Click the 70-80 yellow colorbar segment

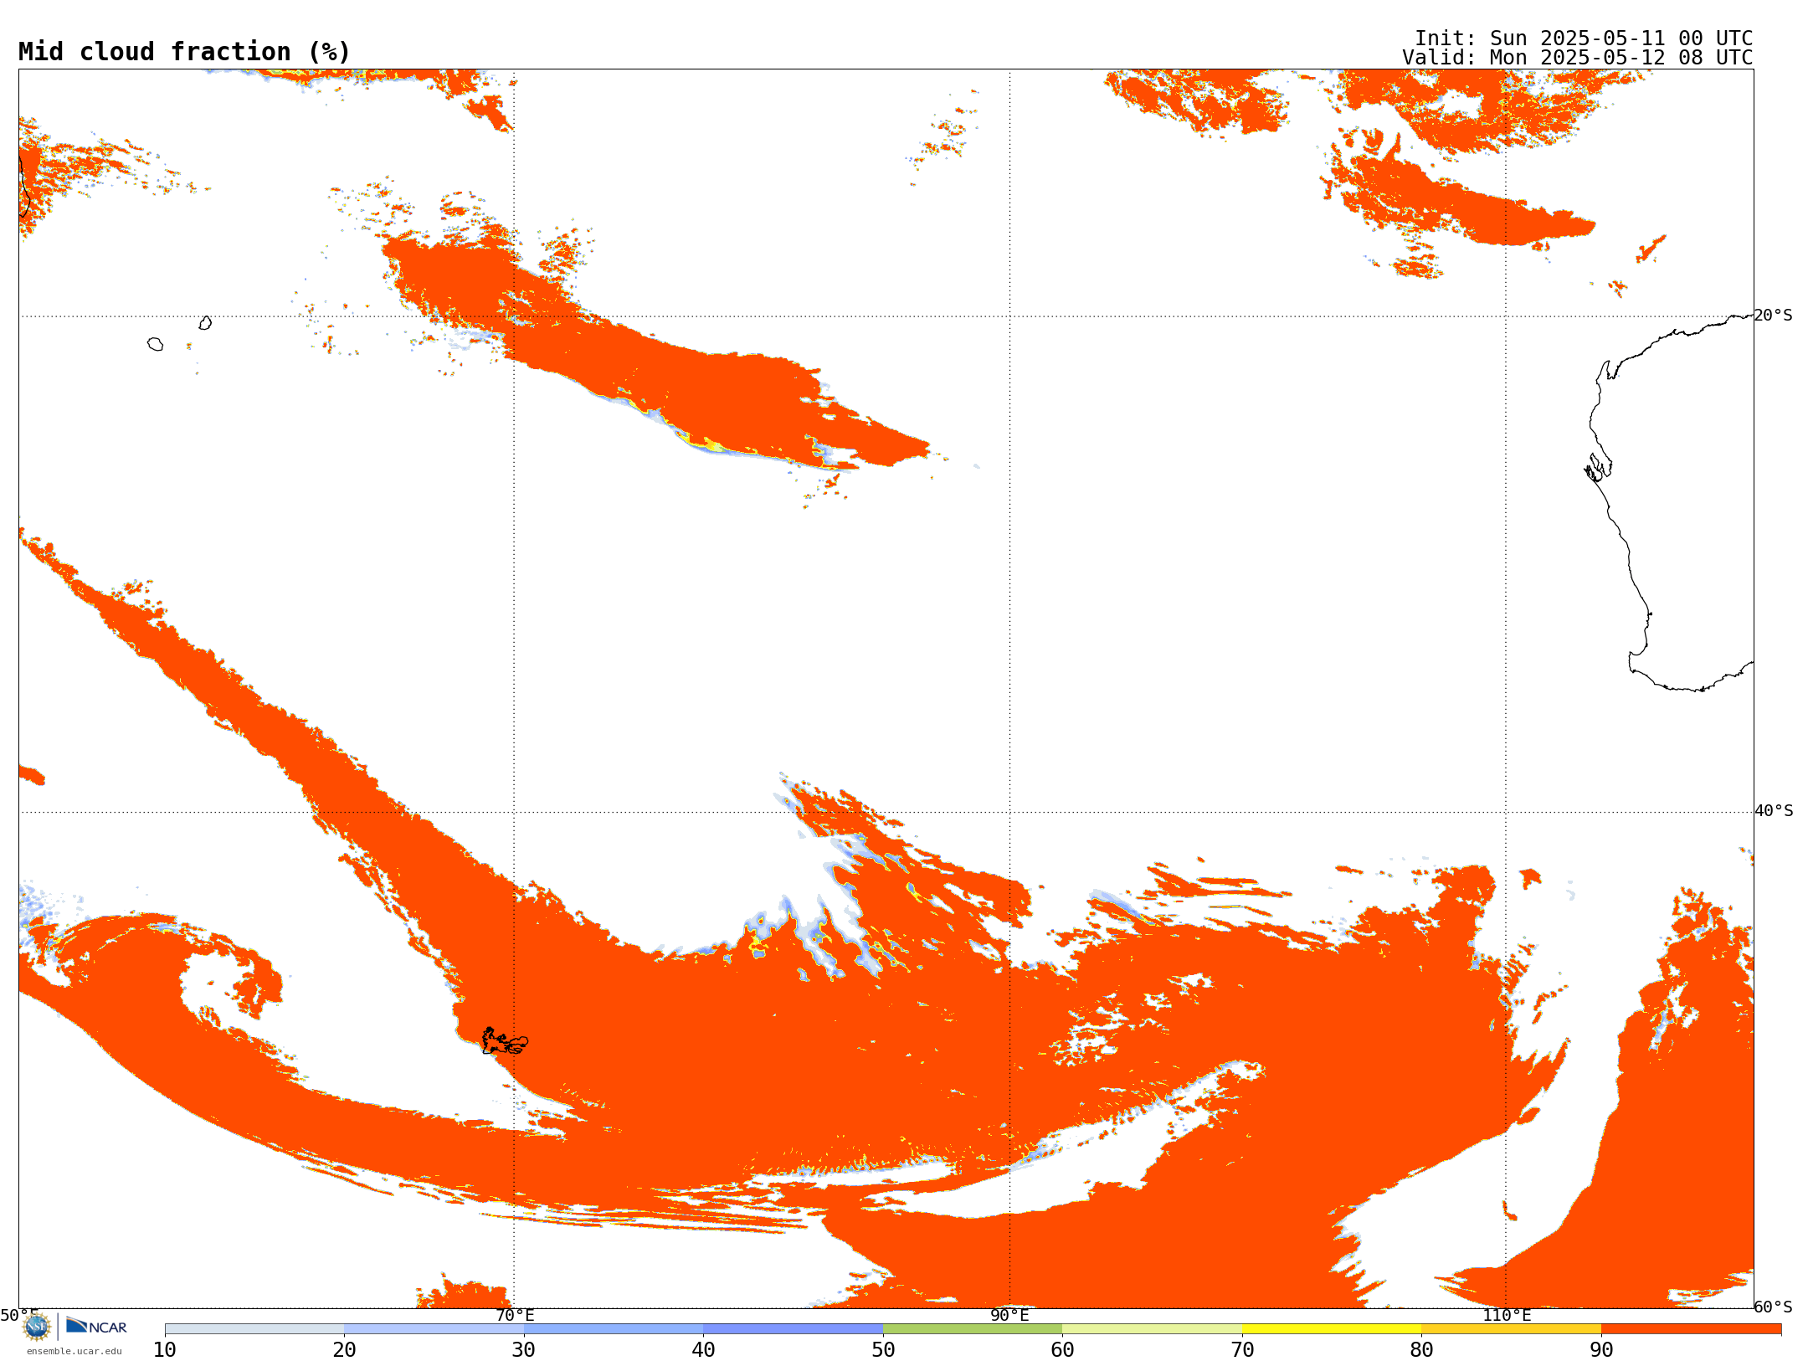pos(1332,1329)
